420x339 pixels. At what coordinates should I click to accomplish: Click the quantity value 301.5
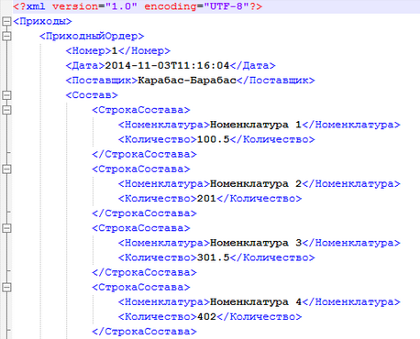[214, 257]
